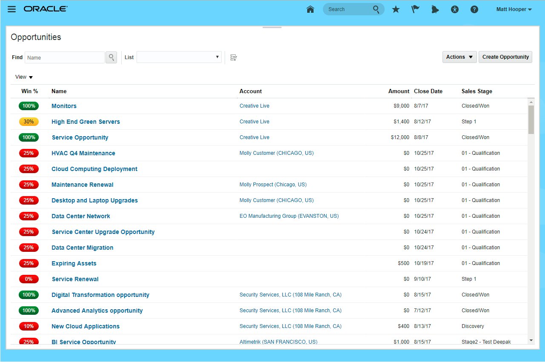Viewport: 545px width, 362px height.
Task: Open Expiring Assets opportunity
Action: pos(74,263)
